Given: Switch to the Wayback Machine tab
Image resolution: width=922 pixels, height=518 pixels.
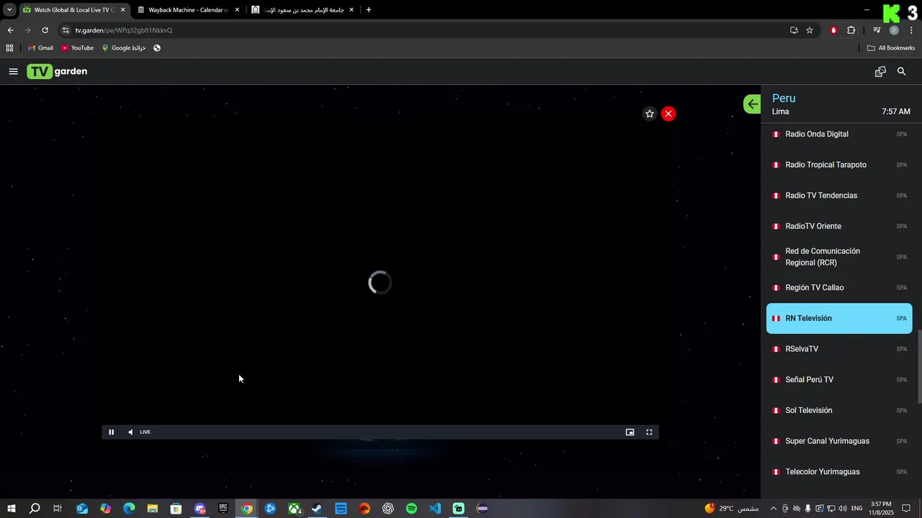Looking at the screenshot, I should tap(187, 10).
